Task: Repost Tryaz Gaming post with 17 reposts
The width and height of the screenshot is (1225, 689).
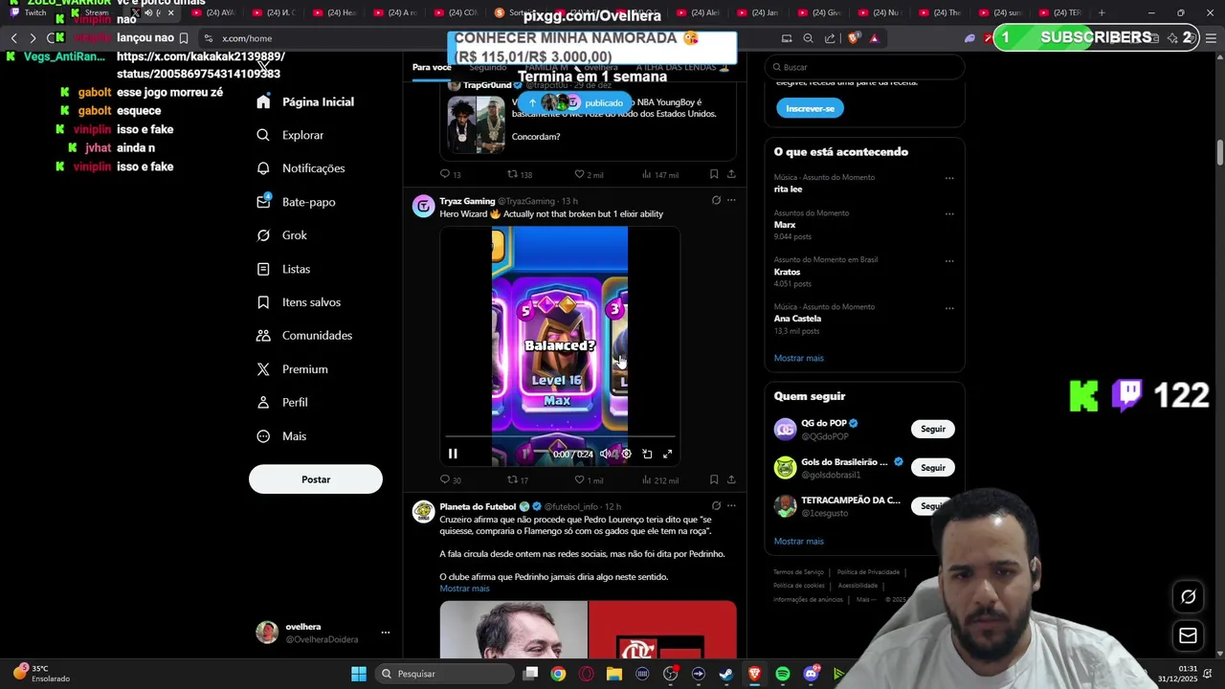Action: 517,479
